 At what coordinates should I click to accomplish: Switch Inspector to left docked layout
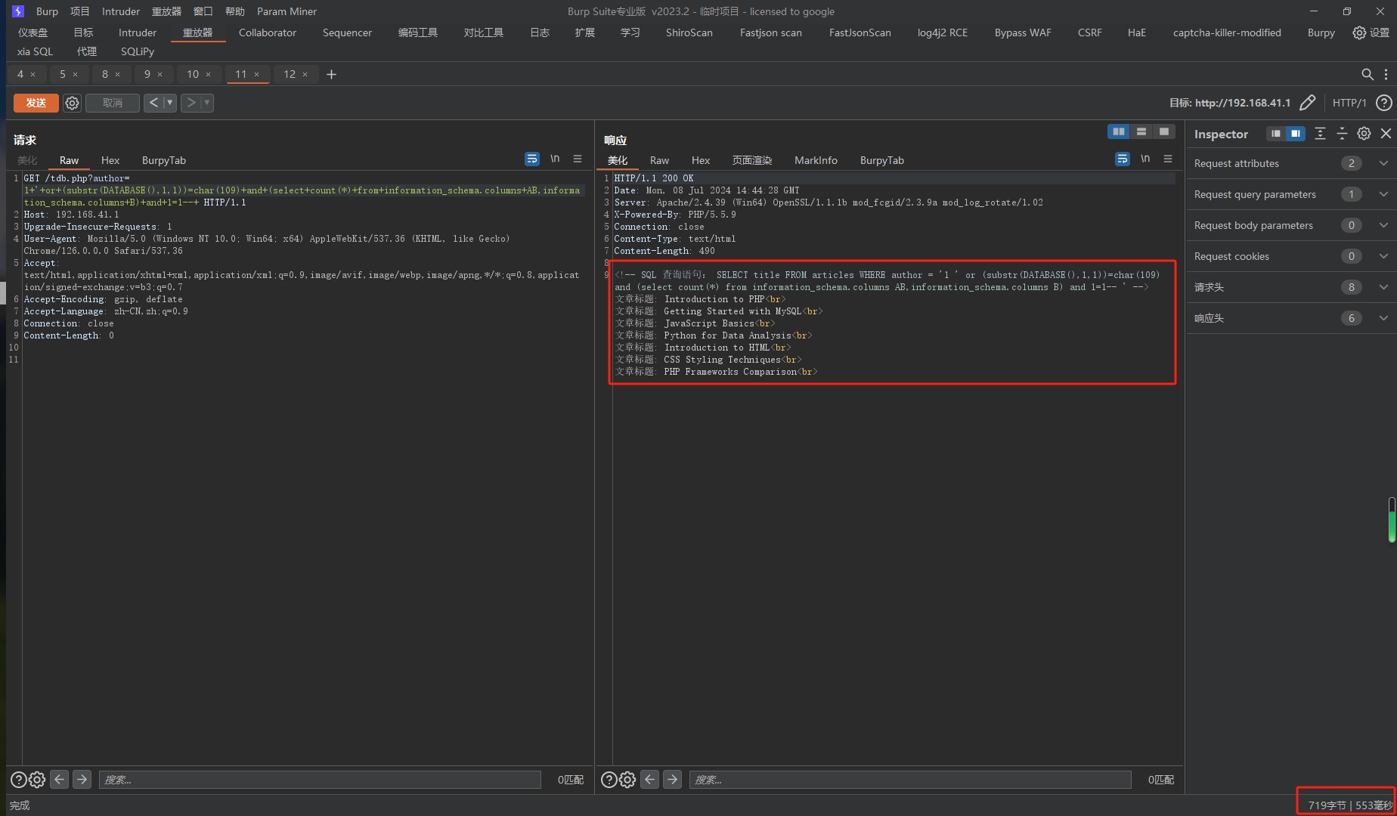[x=1276, y=134]
